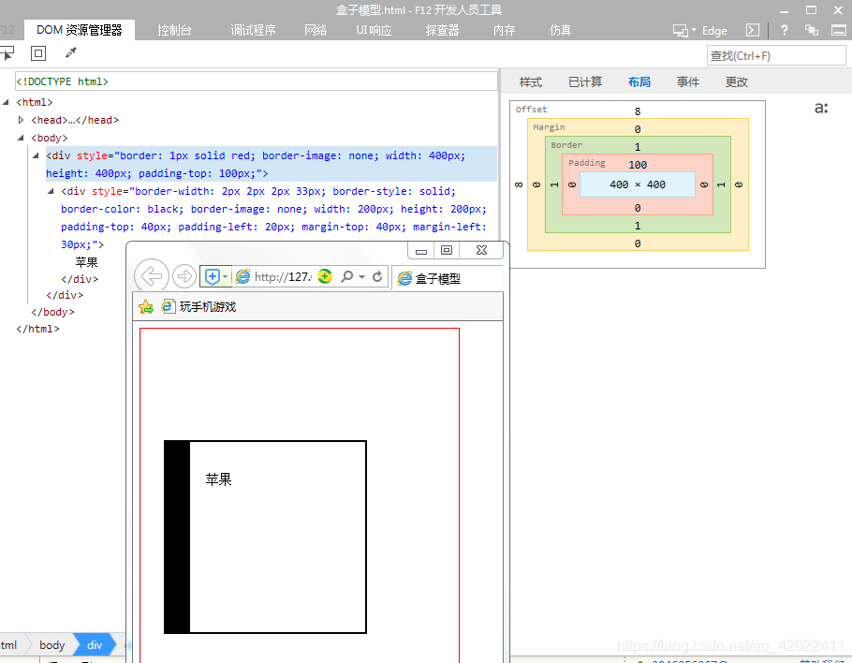The image size is (852, 663).
Task: Open the 探查器 tab
Action: click(442, 30)
